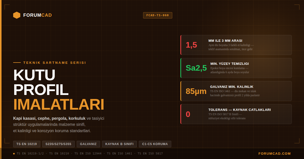Viewport: 304px width, 159px height.
Task: Visit the FORUMCAD.COM link in the footer
Action: (275, 153)
